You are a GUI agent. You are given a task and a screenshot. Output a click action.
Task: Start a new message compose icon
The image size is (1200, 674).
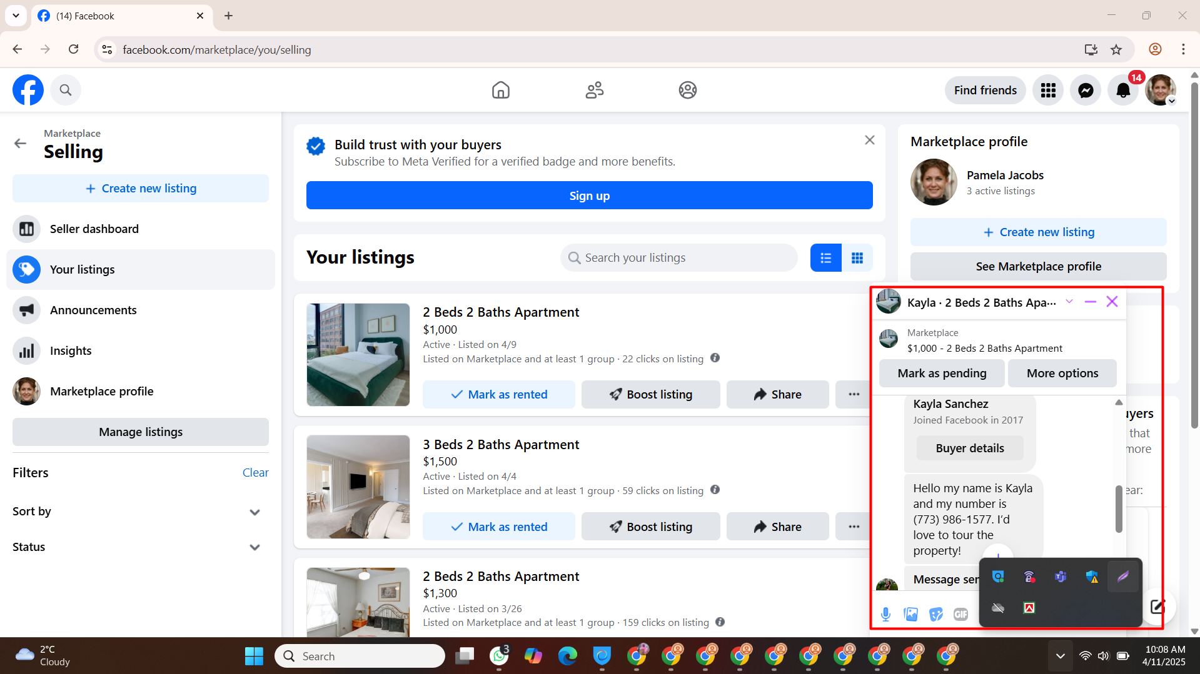click(1157, 607)
